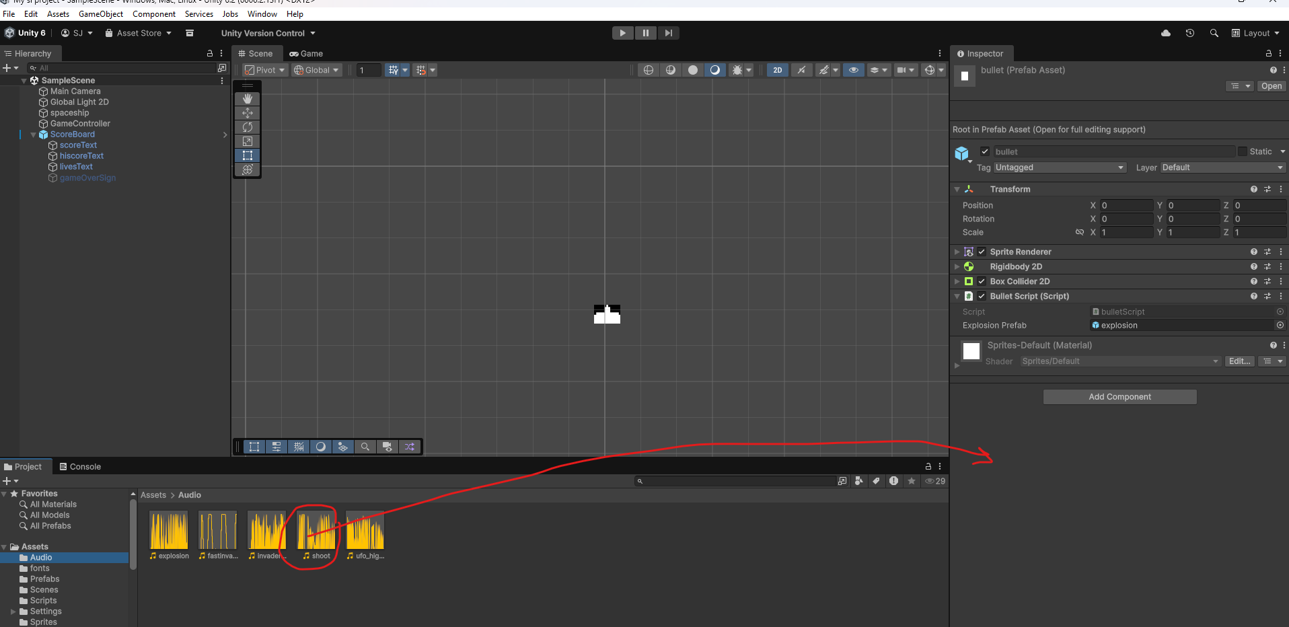The width and height of the screenshot is (1289, 627).
Task: Click the Open prefab button
Action: pyautogui.click(x=1271, y=86)
